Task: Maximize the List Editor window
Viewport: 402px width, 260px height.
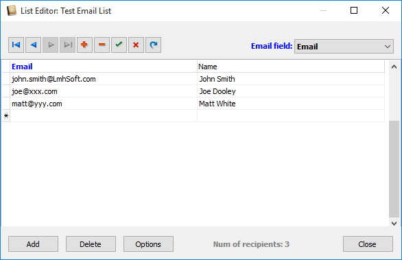Action: (354, 10)
